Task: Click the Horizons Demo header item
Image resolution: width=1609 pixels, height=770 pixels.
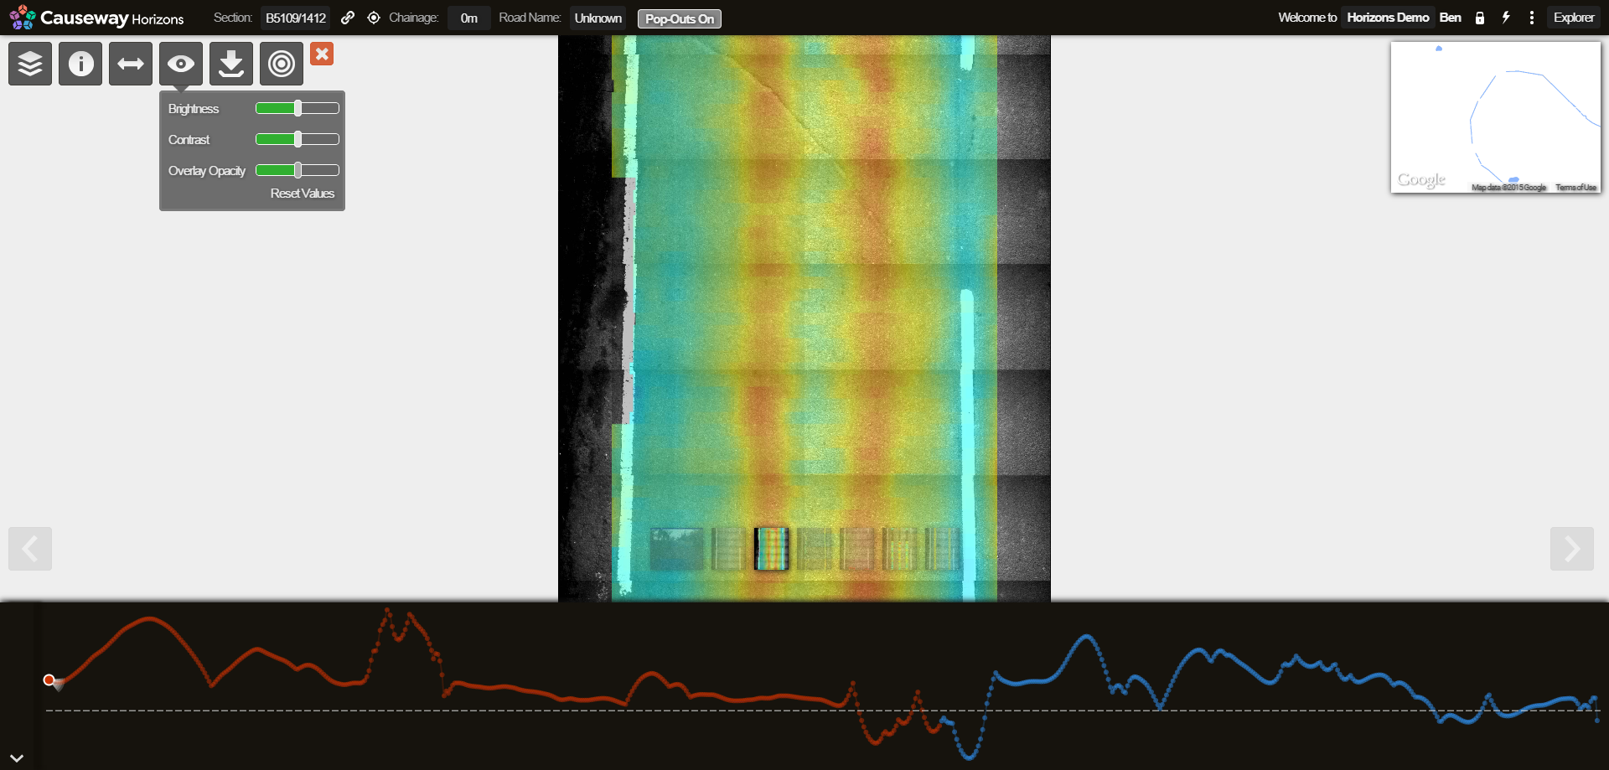Action: 1388,18
